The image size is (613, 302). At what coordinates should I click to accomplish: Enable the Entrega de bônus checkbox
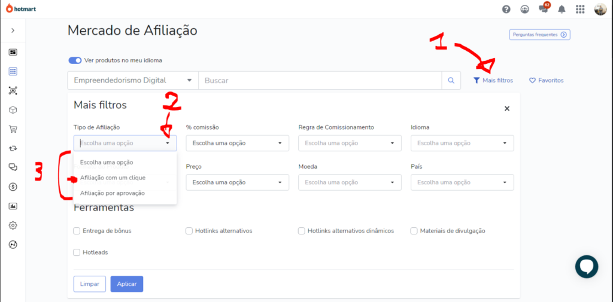click(77, 231)
